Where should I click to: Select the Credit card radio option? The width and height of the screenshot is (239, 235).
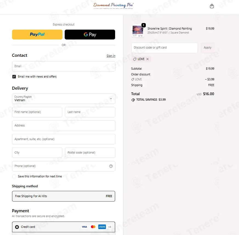coord(17,227)
